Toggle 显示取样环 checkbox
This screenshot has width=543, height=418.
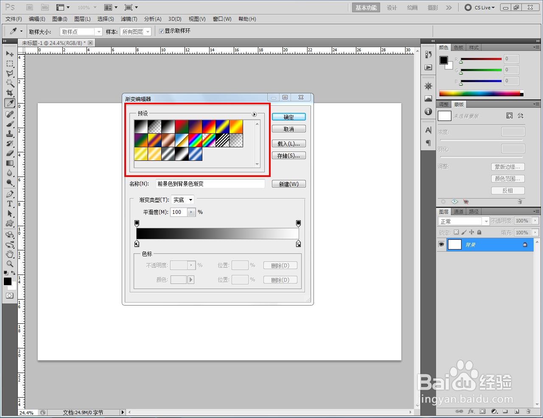[161, 31]
